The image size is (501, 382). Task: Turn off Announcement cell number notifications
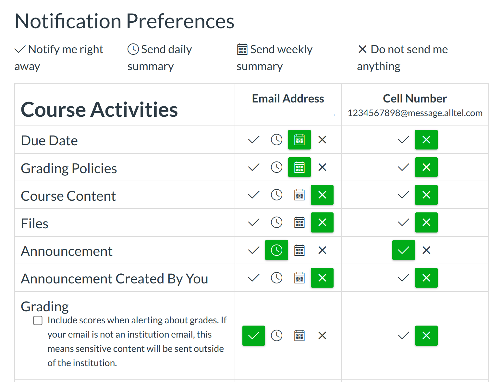(x=426, y=250)
